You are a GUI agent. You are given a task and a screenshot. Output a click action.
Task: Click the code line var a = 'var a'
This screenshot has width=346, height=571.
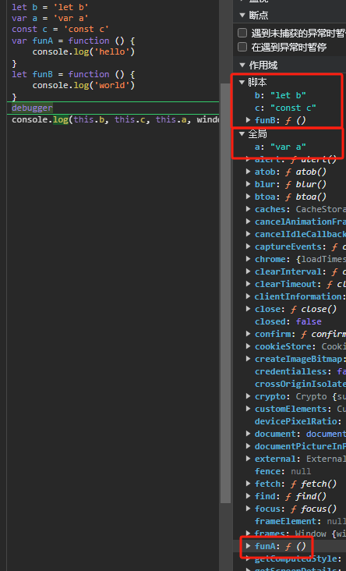(x=50, y=18)
